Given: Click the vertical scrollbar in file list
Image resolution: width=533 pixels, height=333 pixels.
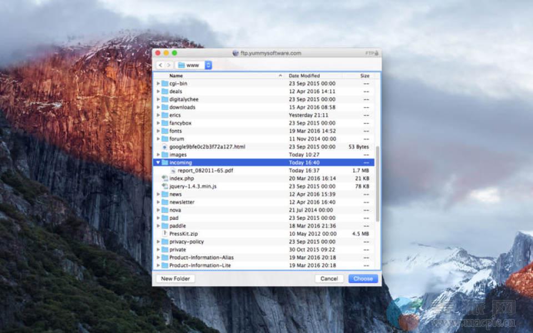Looking at the screenshot, I should point(378,183).
